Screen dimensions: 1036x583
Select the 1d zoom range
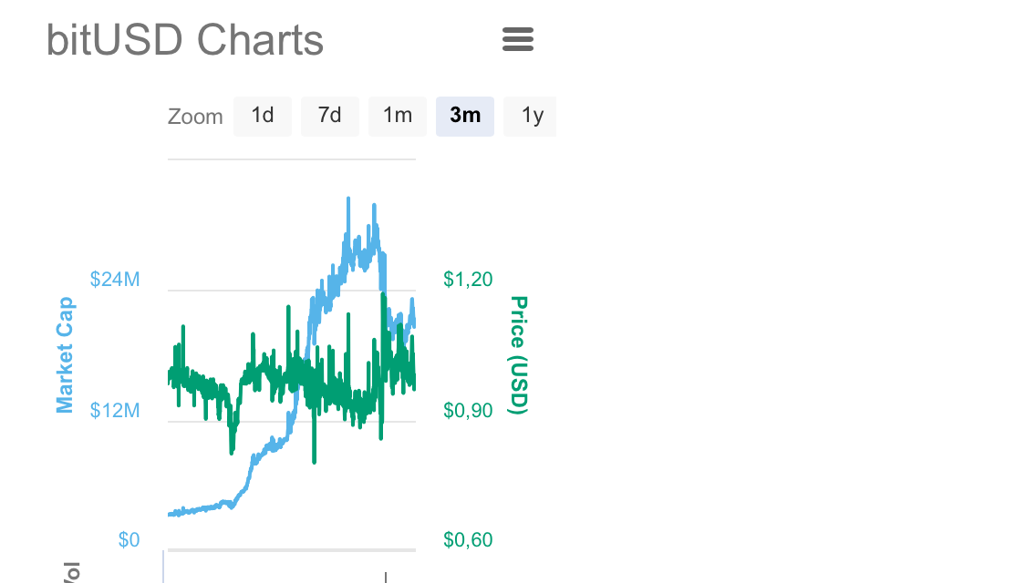click(263, 117)
